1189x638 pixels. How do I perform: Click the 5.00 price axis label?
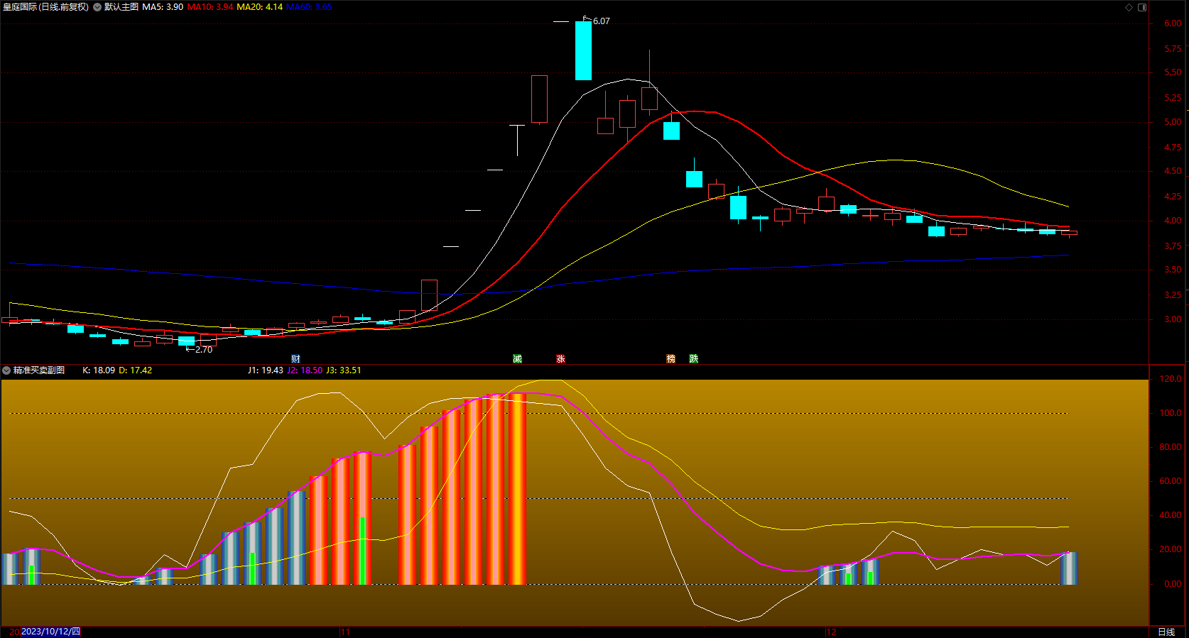pyautogui.click(x=1173, y=122)
